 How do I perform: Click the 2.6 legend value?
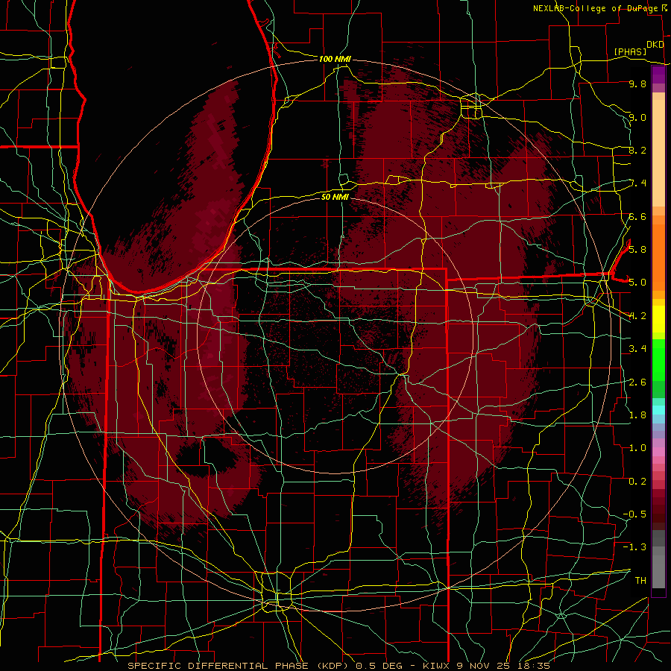(637, 382)
